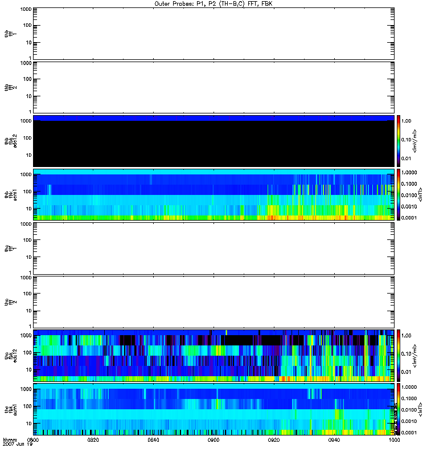
Task: Click the '100' y-axis tick of thb fff 2
Action: [27, 79]
